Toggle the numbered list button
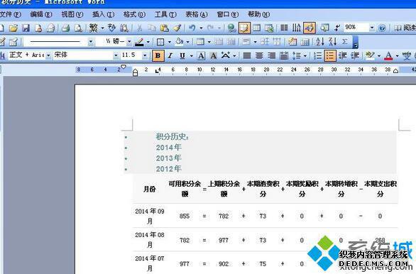Screen dimensions: 416x274 click(317, 55)
